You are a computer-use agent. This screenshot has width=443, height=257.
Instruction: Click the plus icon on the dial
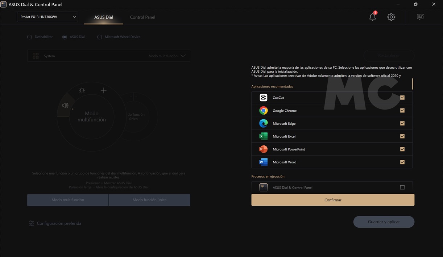[x=104, y=90]
